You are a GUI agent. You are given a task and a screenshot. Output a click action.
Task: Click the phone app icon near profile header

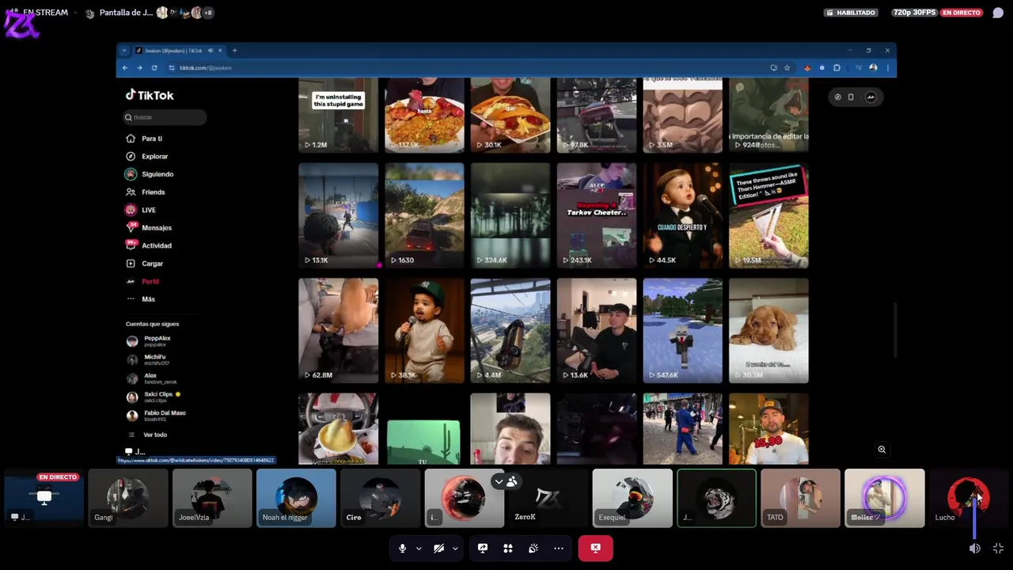851,97
